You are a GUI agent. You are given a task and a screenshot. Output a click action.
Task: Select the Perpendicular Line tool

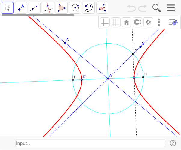pyautogui.click(x=48, y=8)
